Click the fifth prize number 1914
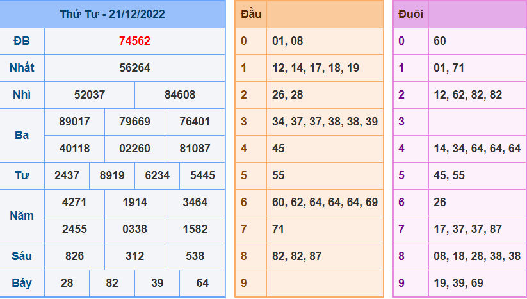527x299 pixels. [134, 202]
